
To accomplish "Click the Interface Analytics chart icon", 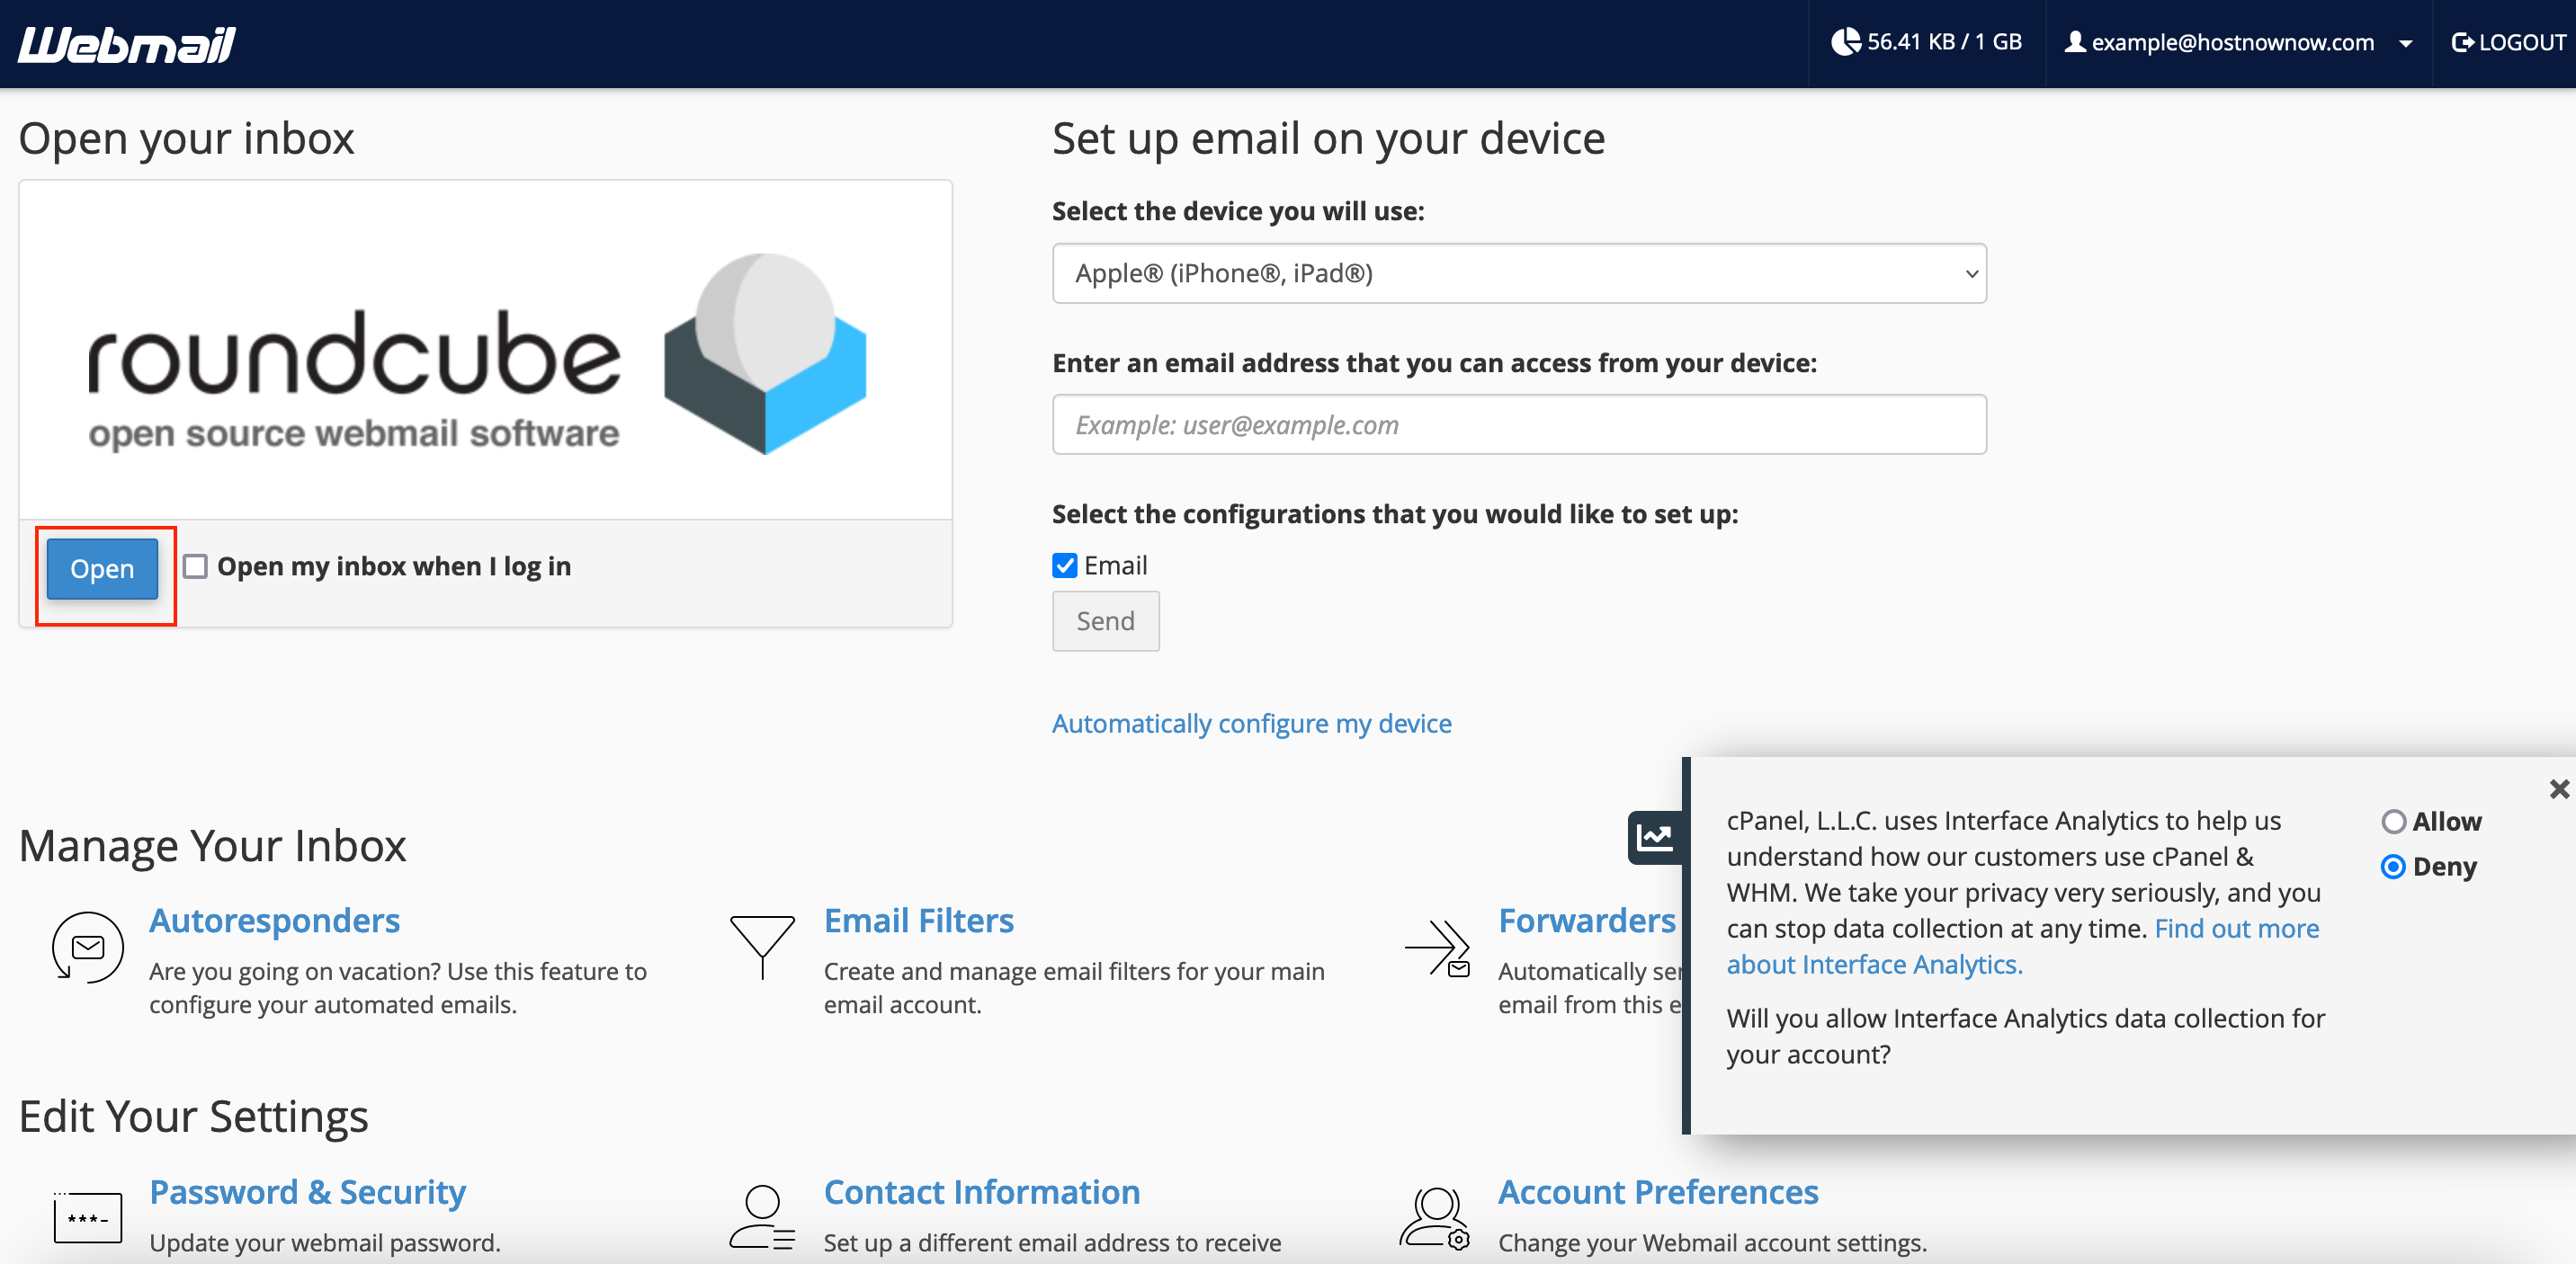I will tap(1655, 837).
